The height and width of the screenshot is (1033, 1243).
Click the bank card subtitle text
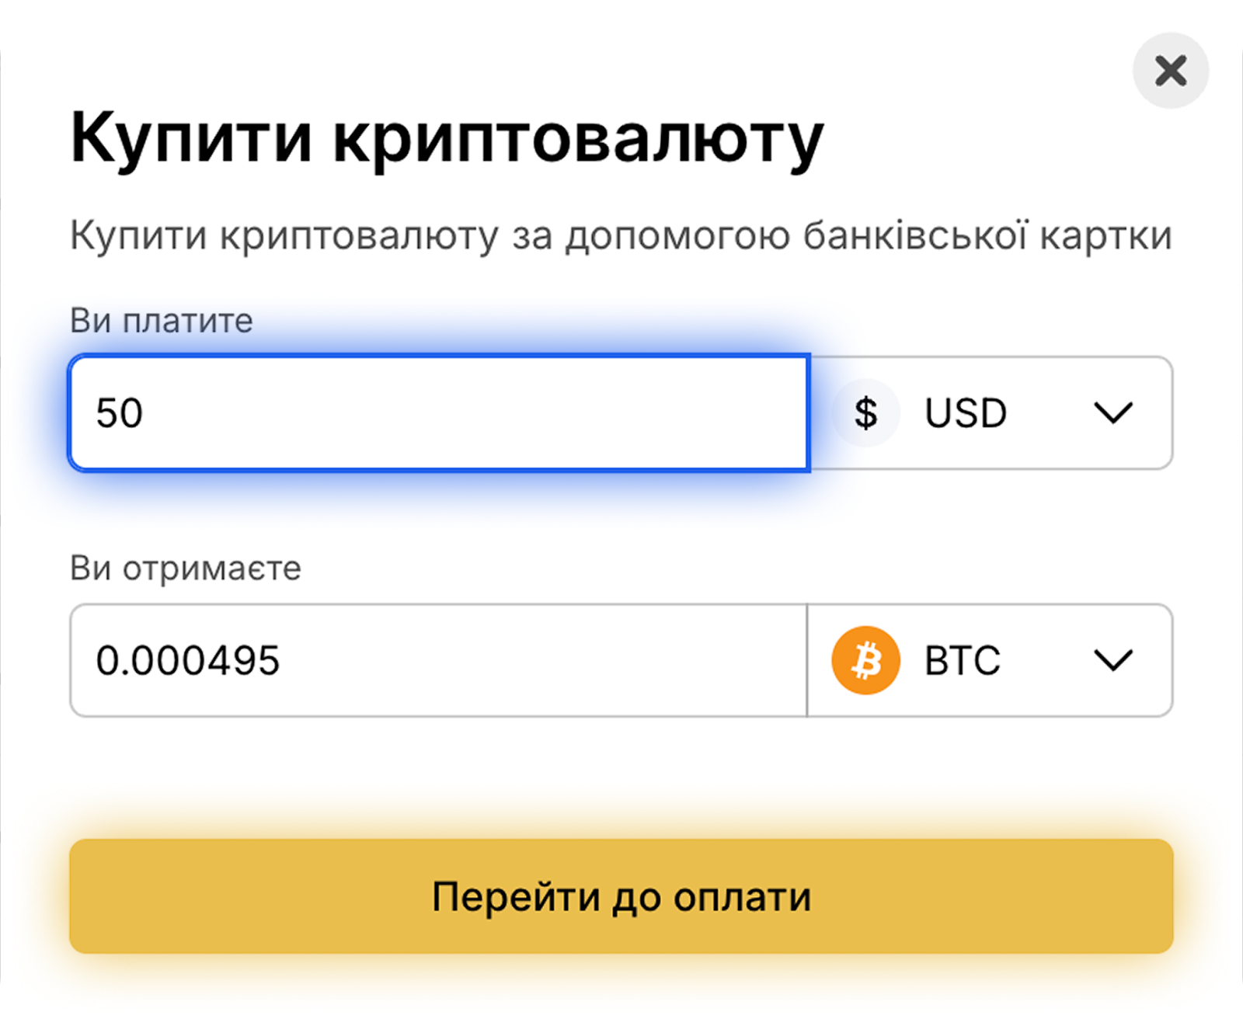point(621,235)
